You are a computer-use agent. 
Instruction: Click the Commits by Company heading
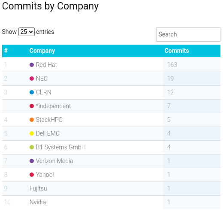coord(50,6)
